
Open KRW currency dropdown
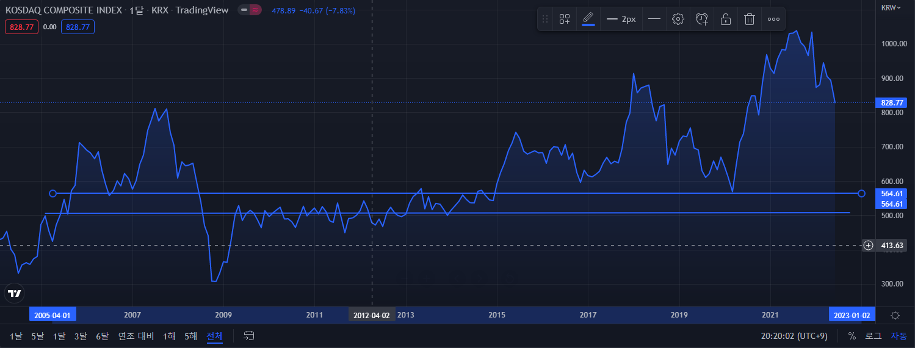coord(891,7)
